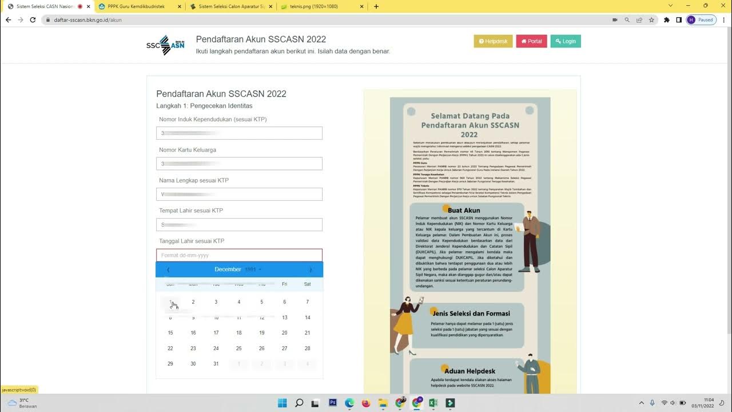The height and width of the screenshot is (412, 732).
Task: Open File Explorer from the taskbar
Action: point(383,403)
